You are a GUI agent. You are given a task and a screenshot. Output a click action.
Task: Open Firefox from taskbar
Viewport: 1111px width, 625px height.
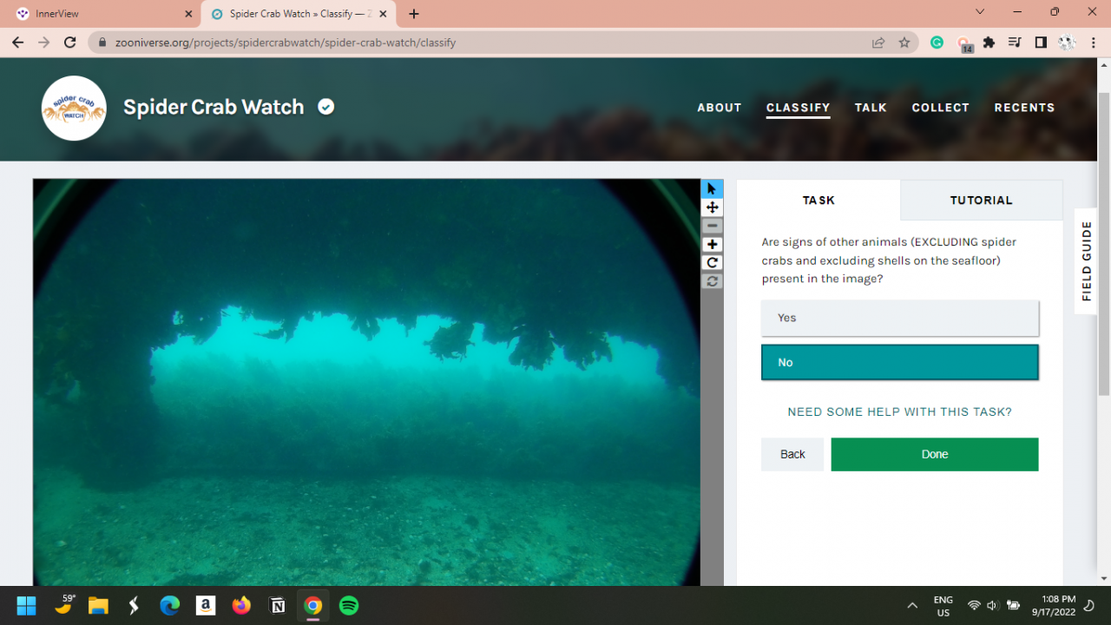[241, 606]
